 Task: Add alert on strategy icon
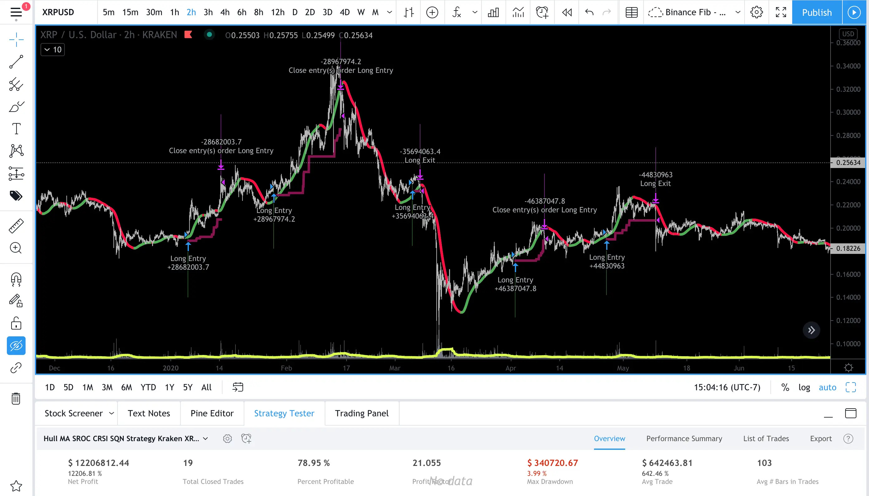(x=246, y=438)
